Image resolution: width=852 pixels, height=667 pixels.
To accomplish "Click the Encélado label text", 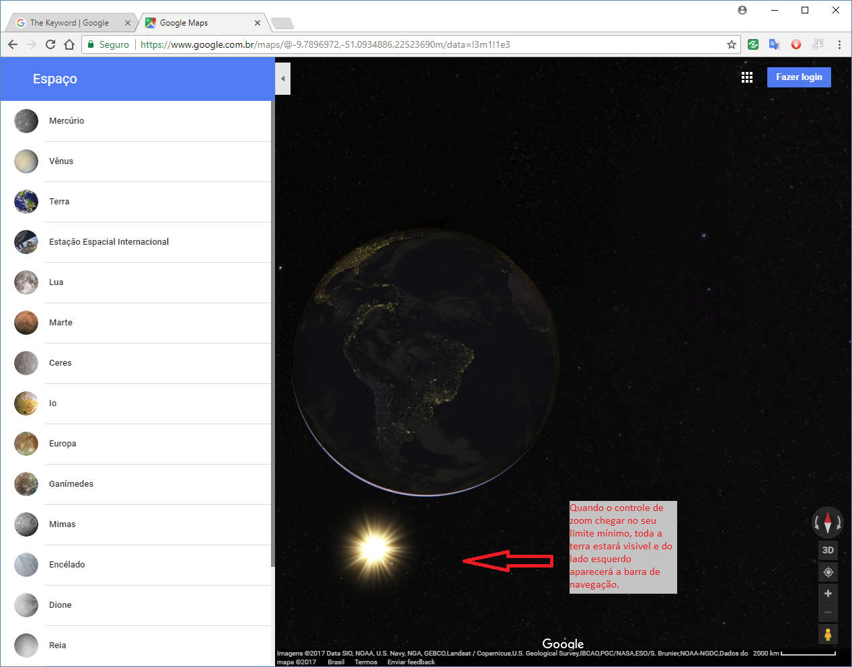I will (x=67, y=565).
